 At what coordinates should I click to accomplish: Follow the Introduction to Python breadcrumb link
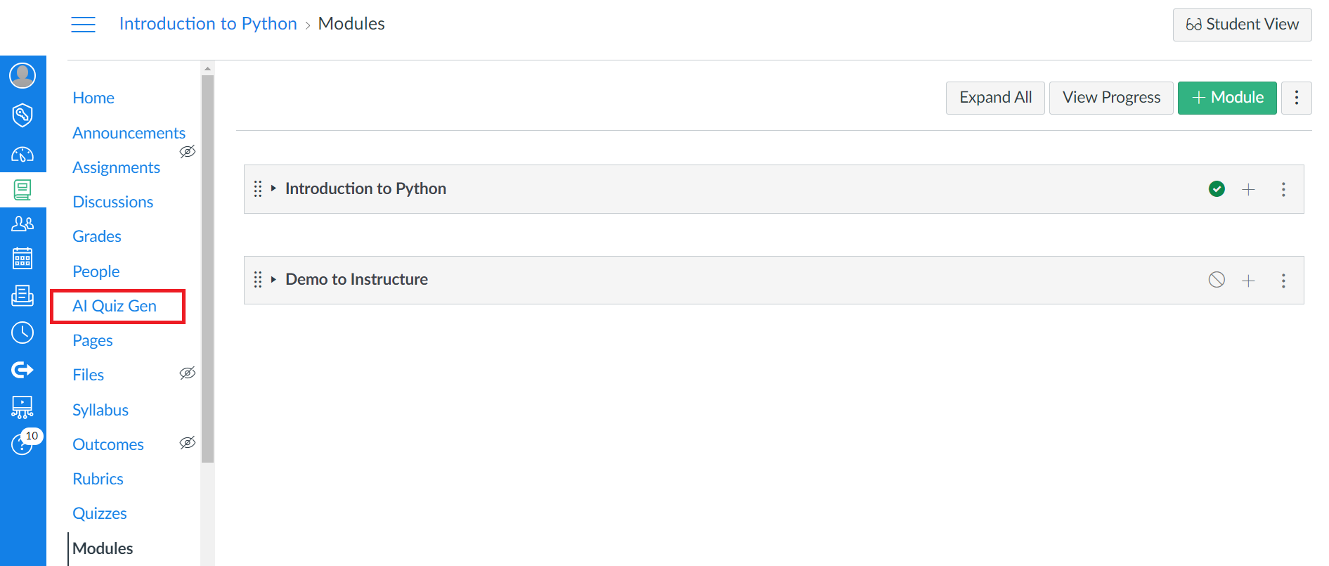coord(208,24)
